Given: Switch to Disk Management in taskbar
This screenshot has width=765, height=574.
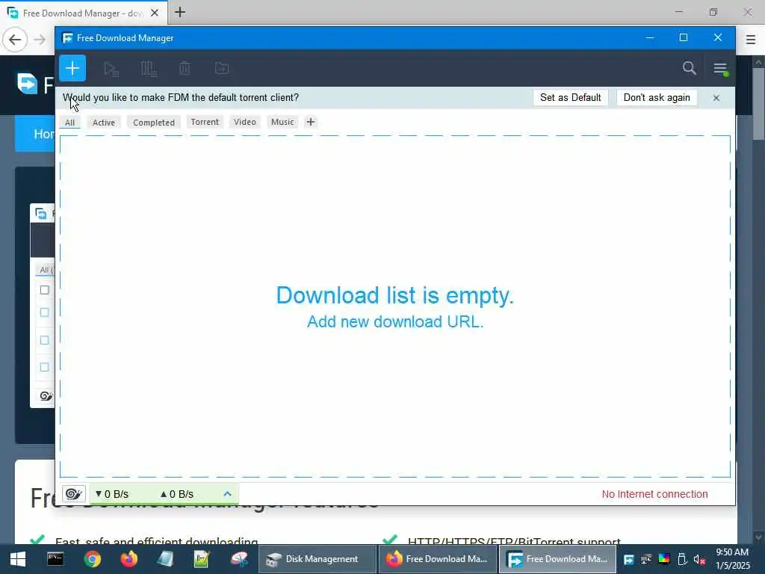Looking at the screenshot, I should tap(318, 559).
